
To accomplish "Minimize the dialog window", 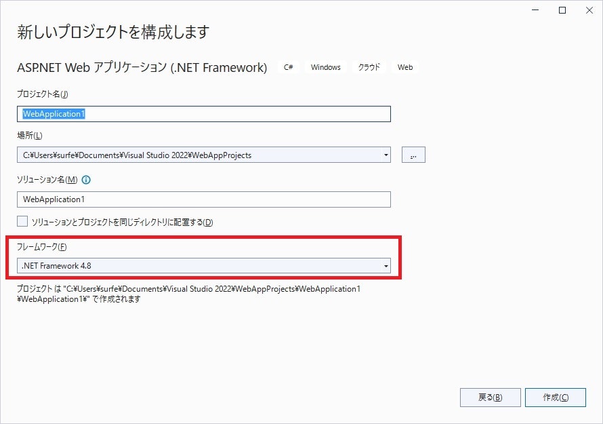I will pos(535,10).
